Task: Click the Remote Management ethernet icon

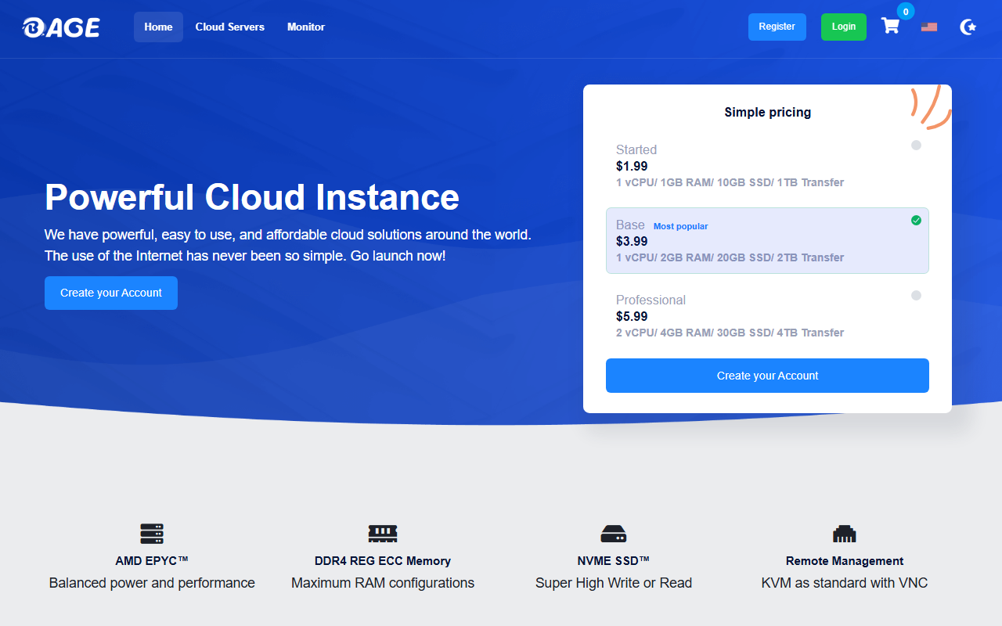Action: click(x=845, y=534)
